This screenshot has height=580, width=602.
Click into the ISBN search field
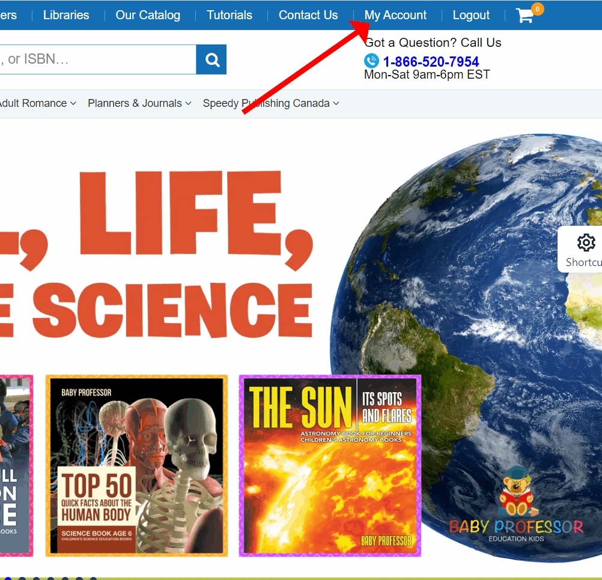(98, 59)
